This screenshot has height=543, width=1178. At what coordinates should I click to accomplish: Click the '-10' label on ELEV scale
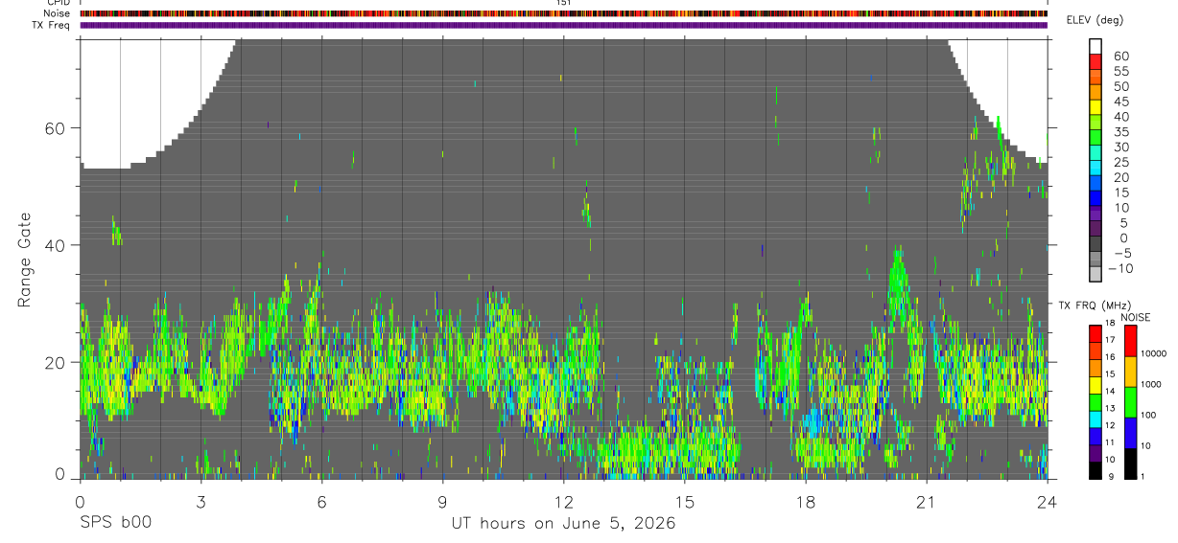1119,269
